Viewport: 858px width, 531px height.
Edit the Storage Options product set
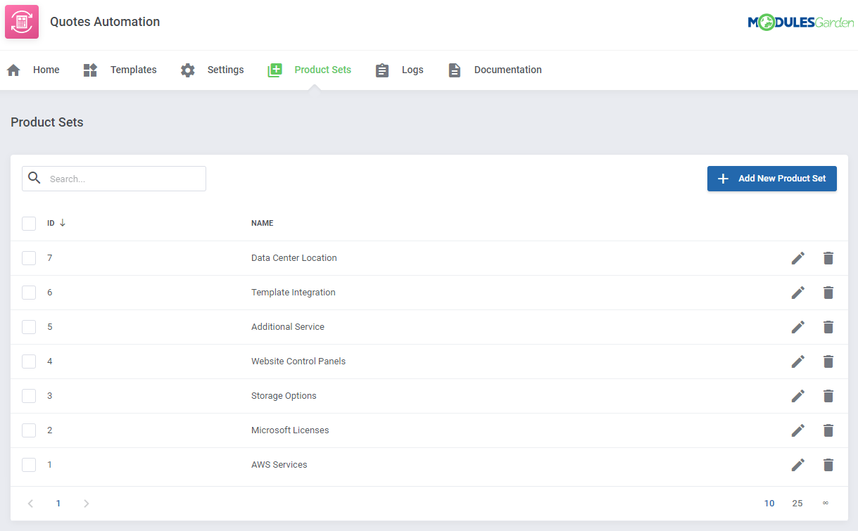point(797,396)
